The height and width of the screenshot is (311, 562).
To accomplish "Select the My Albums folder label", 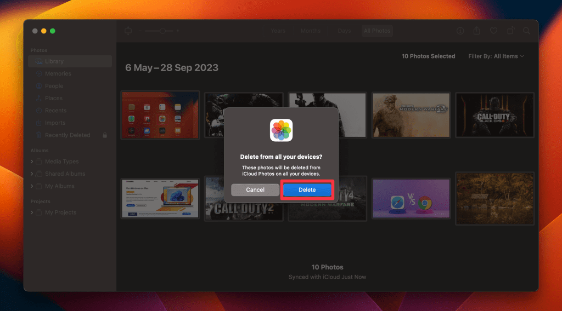I will click(59, 186).
